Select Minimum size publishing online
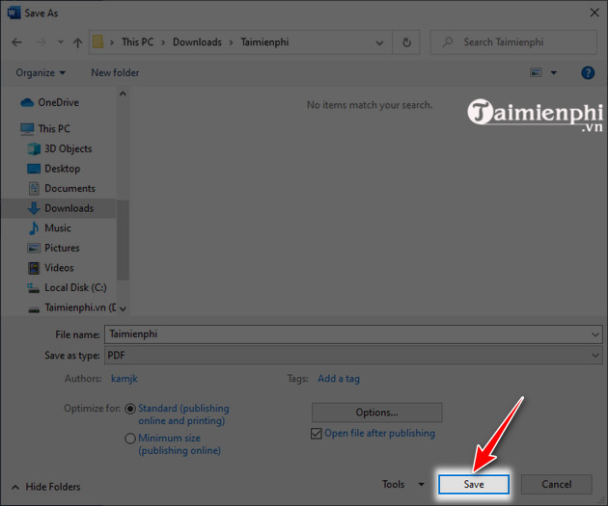608x506 pixels. tap(130, 439)
